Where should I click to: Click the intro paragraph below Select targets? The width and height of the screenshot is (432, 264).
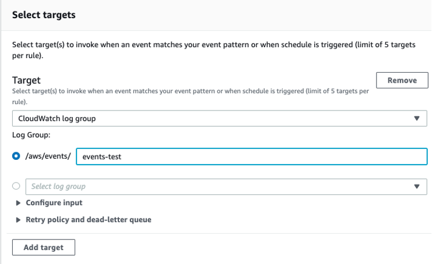tap(213, 50)
